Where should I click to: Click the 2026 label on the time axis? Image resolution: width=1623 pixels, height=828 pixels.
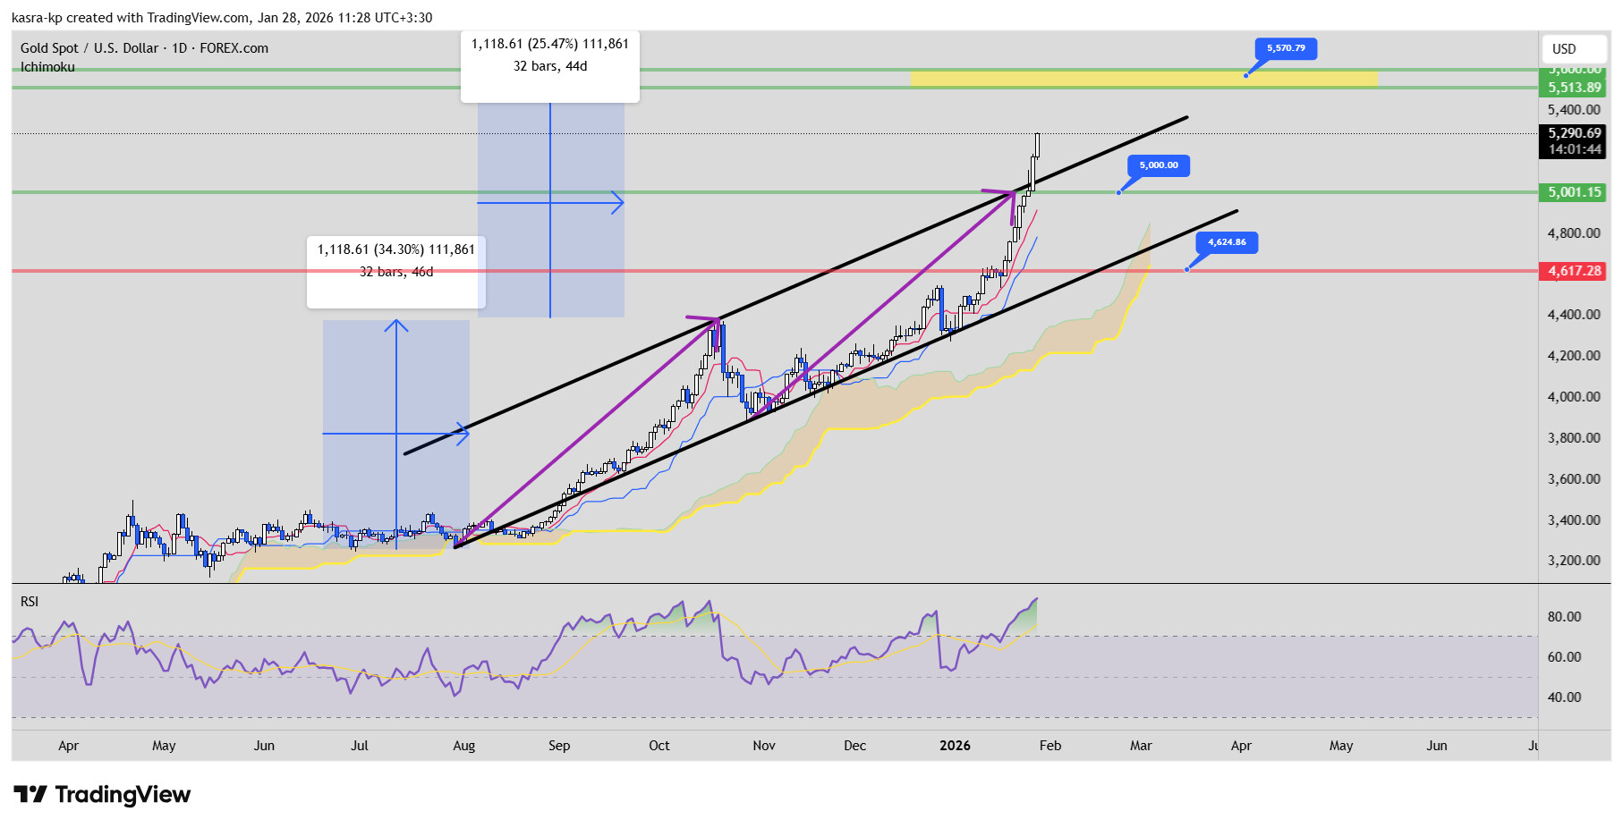(x=955, y=746)
